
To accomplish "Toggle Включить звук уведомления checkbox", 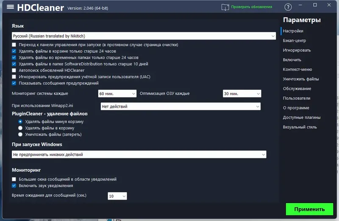I will [14, 186].
